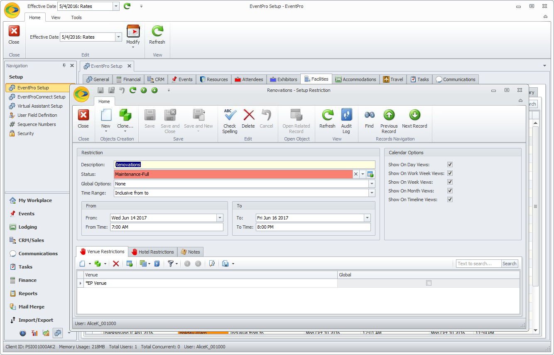Click the Status lookup edit icon
Image resolution: width=554 pixels, height=355 pixels.
pos(371,174)
